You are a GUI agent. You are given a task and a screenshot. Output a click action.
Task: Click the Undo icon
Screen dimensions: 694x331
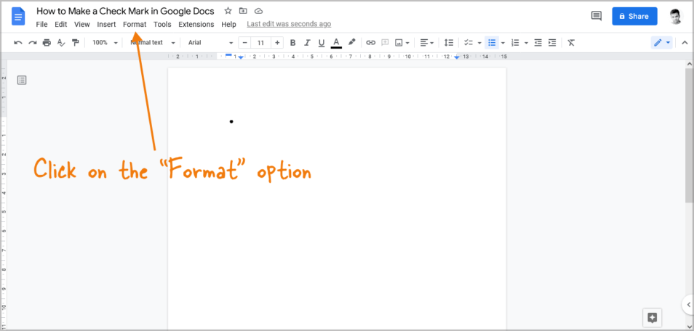18,43
